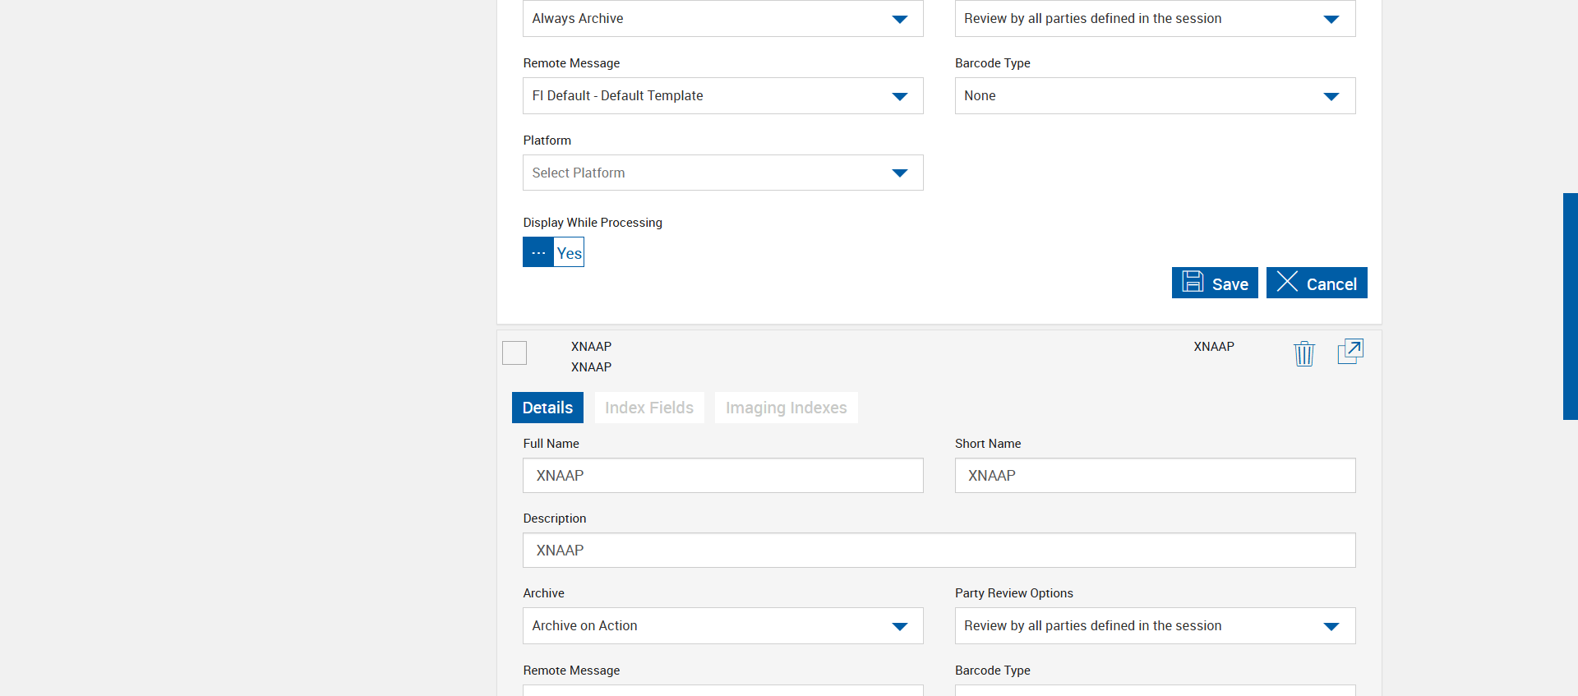Switch to the Imaging Indexes tab

(x=786, y=408)
